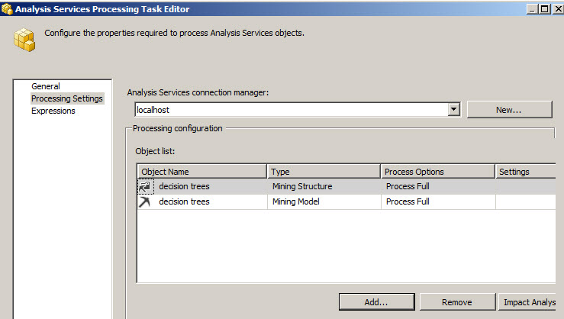Open the connection manager dropdown arrow
The image size is (564, 319).
pyautogui.click(x=454, y=110)
